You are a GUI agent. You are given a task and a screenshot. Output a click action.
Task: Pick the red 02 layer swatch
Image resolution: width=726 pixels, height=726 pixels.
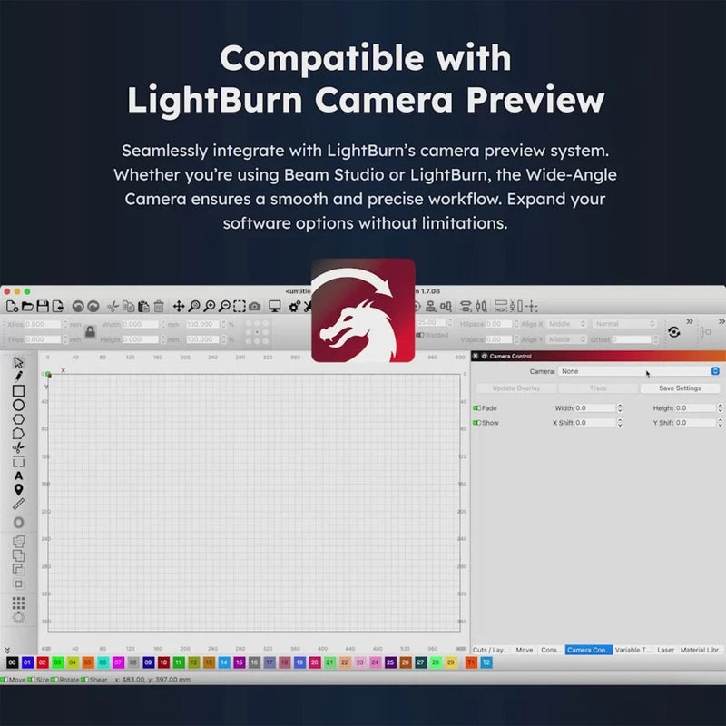click(43, 662)
